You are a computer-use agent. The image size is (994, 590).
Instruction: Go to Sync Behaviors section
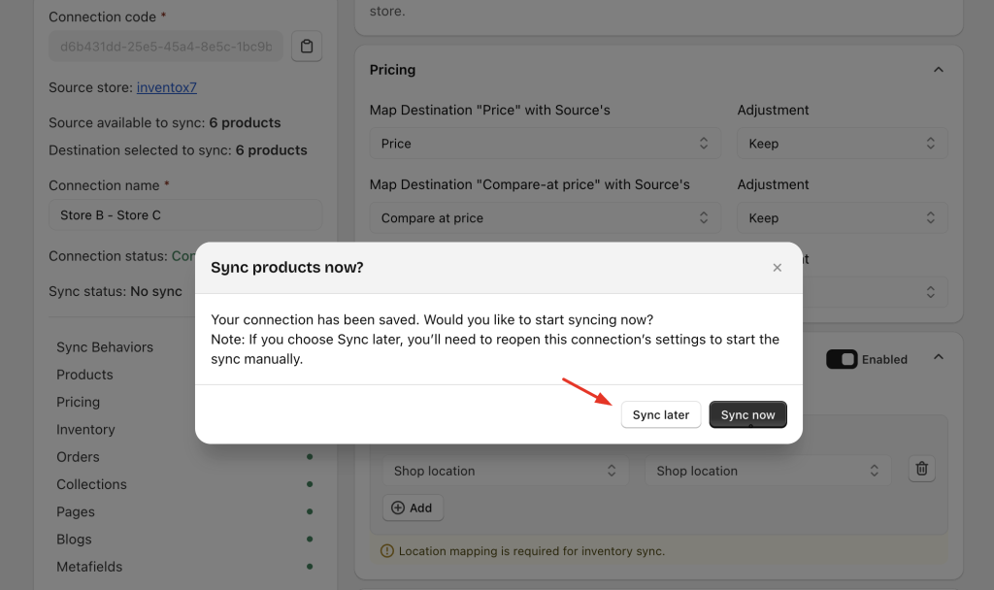tap(105, 347)
